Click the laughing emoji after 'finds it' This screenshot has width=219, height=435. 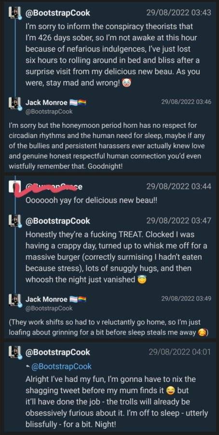pyautogui.click(x=170, y=391)
